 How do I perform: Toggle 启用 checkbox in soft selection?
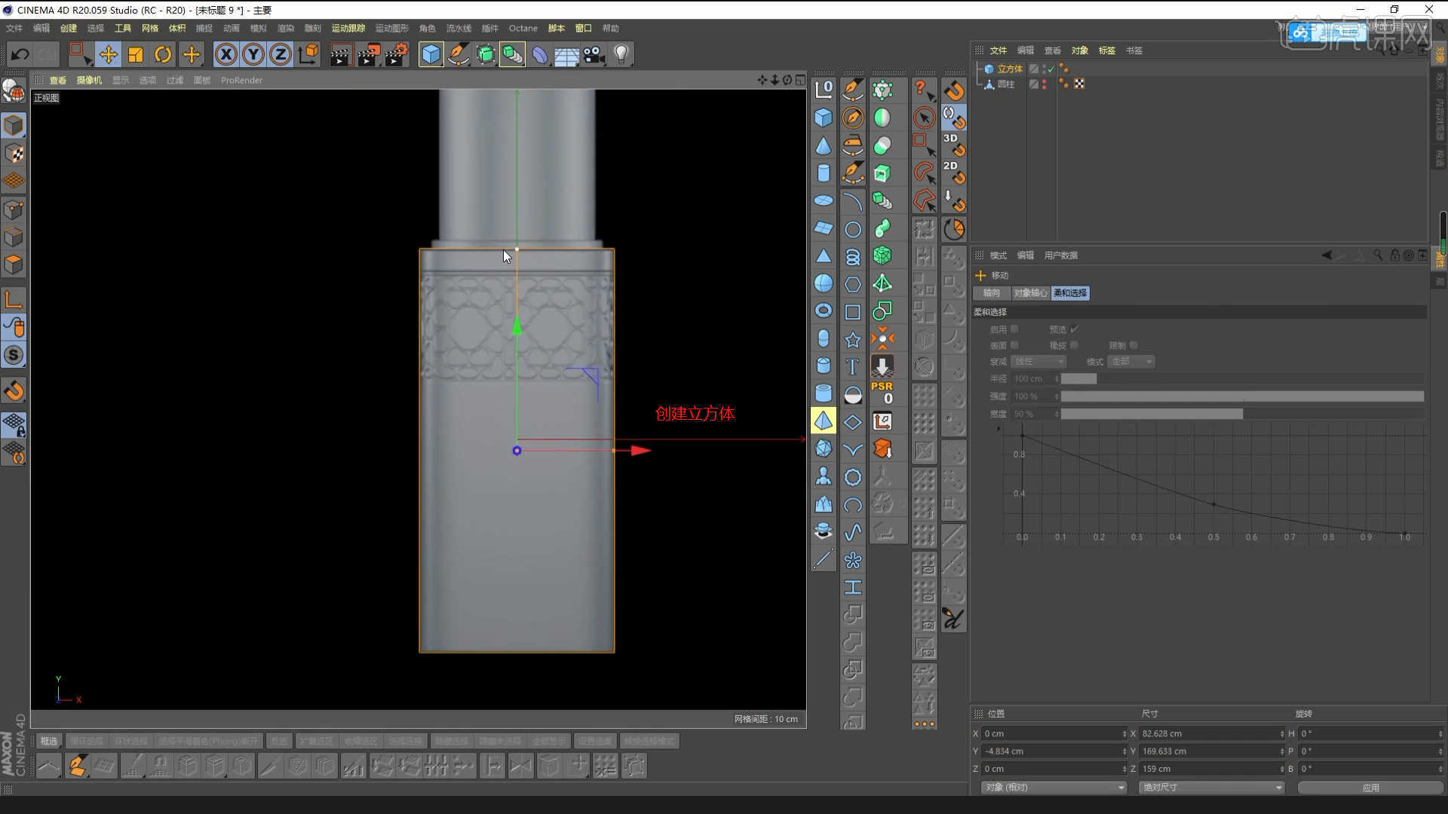1014,329
